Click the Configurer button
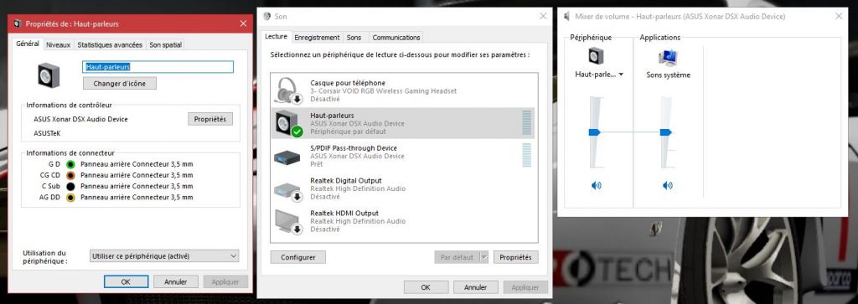Screen dimensions: 858x304 298,257
